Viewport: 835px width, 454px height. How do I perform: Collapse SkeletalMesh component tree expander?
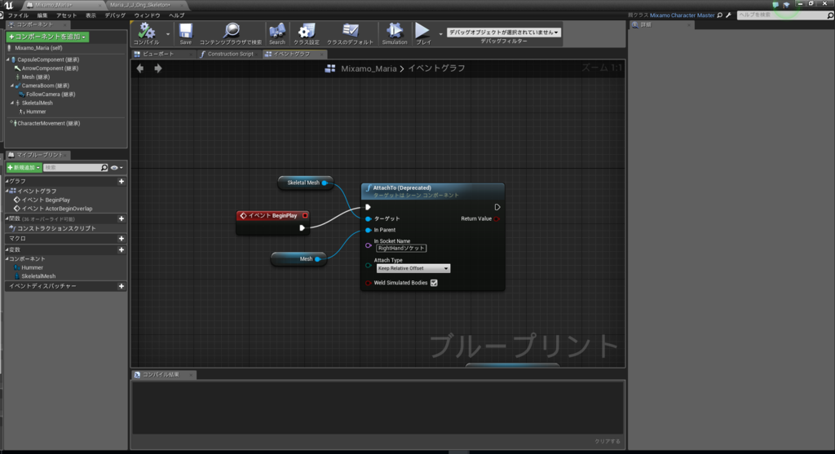coord(12,104)
